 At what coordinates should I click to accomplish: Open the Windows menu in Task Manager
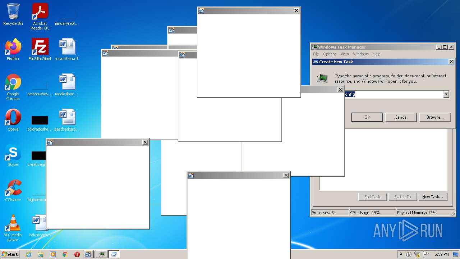tap(360, 54)
